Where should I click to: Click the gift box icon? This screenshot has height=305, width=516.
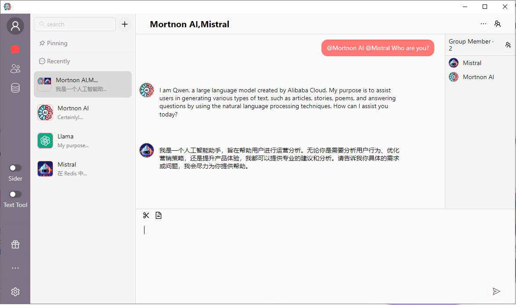(15, 245)
